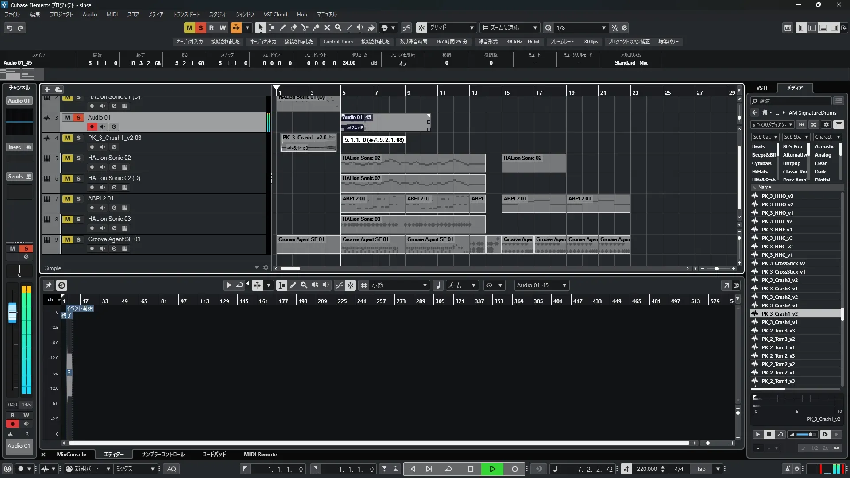Click the Tap tempo button
The image size is (850, 478).
point(701,469)
